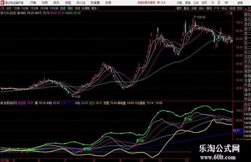Open the 行情 menu
Viewport: 251px width, 162px height.
(33, 3)
